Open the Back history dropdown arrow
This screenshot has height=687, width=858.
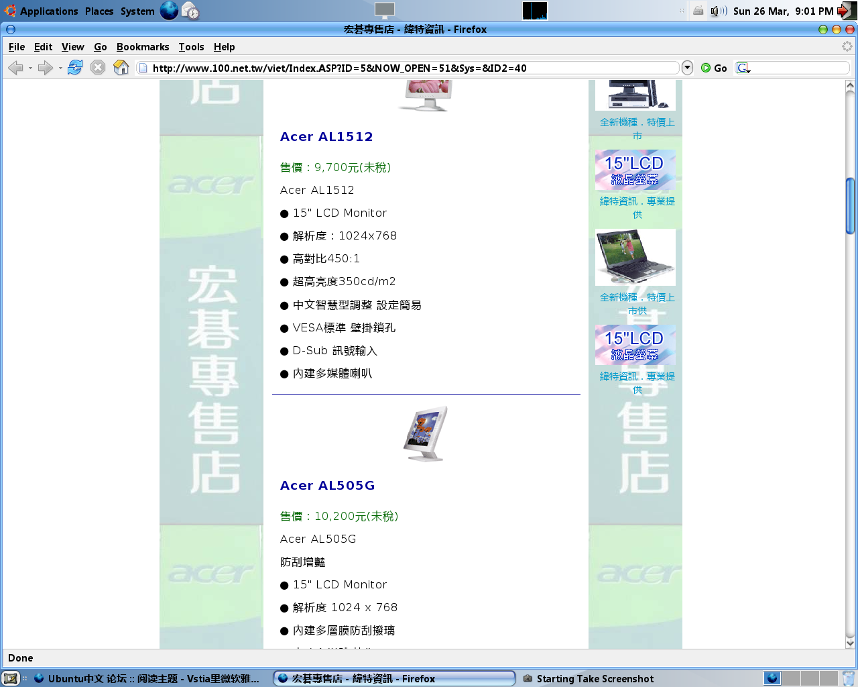[30, 68]
